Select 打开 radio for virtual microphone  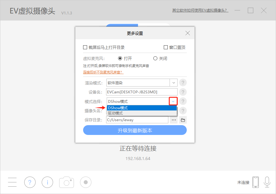coord(120,58)
